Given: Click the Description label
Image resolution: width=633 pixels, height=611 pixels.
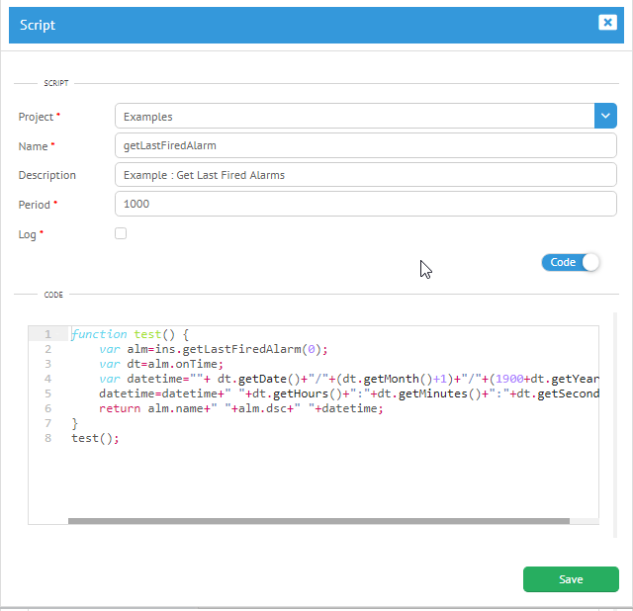Looking at the screenshot, I should (47, 175).
